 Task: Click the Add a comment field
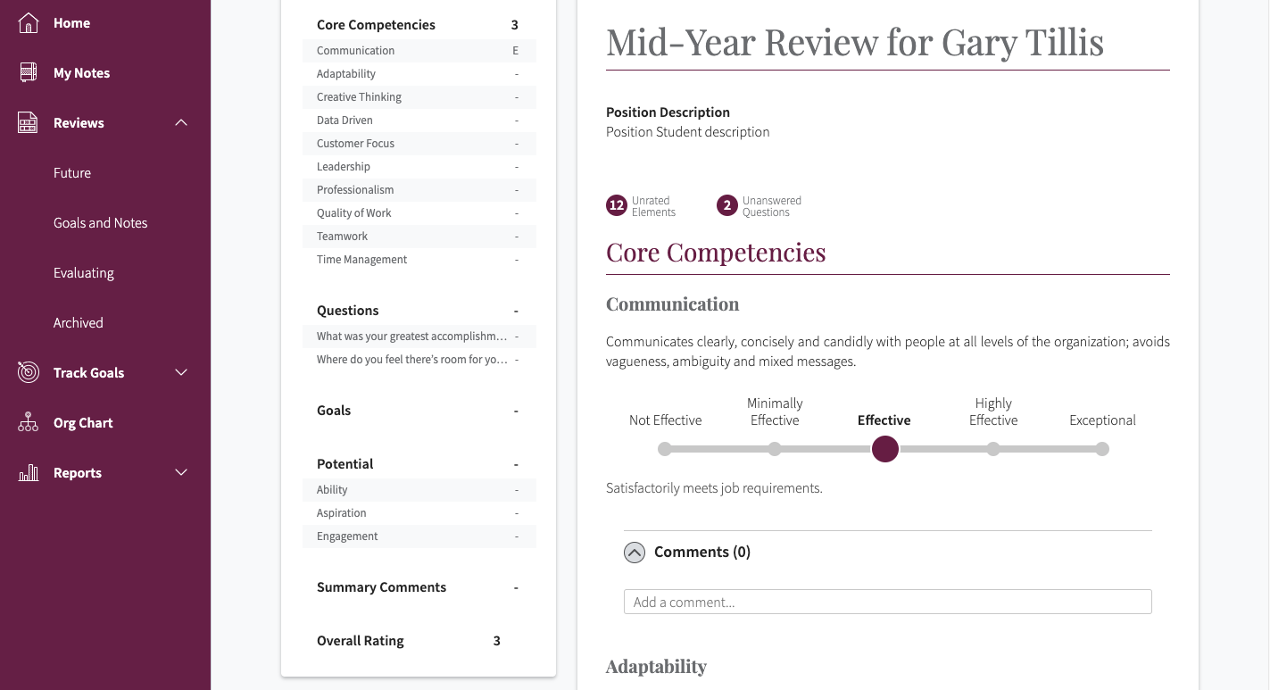click(887, 602)
